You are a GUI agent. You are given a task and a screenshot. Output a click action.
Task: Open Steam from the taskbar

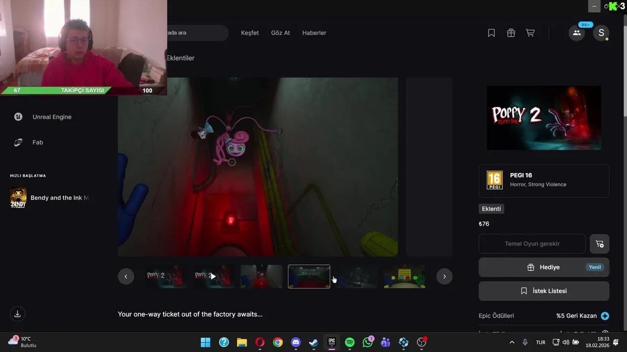pos(313,342)
